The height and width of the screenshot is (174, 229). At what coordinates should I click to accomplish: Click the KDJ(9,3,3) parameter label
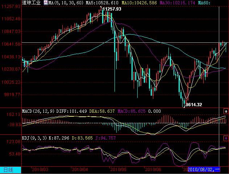click(x=34, y=138)
